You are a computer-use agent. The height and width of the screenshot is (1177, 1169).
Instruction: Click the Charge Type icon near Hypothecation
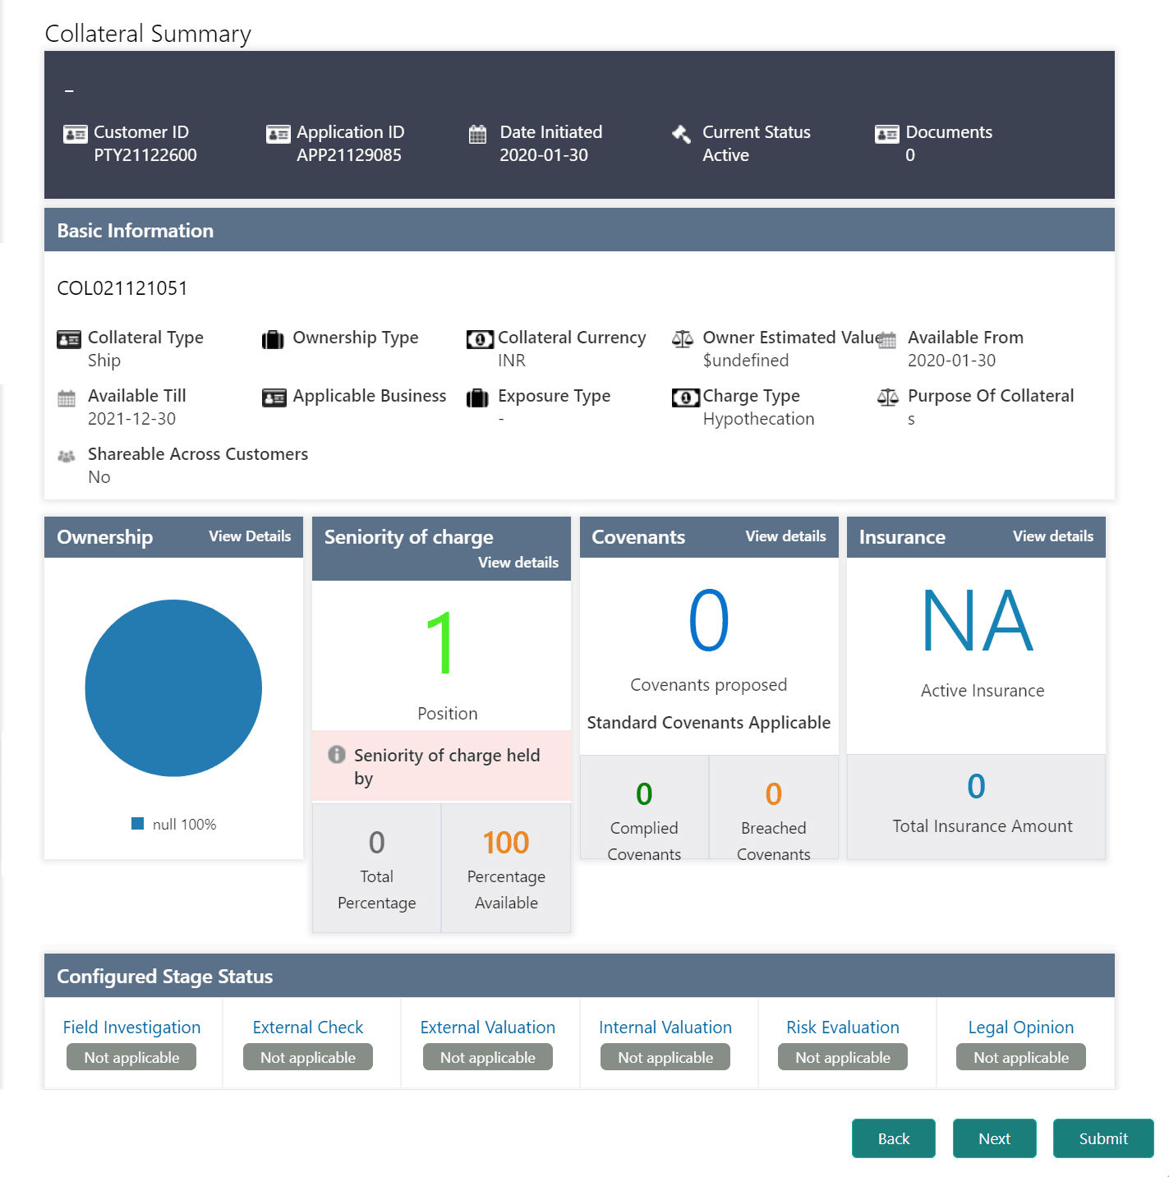(685, 398)
